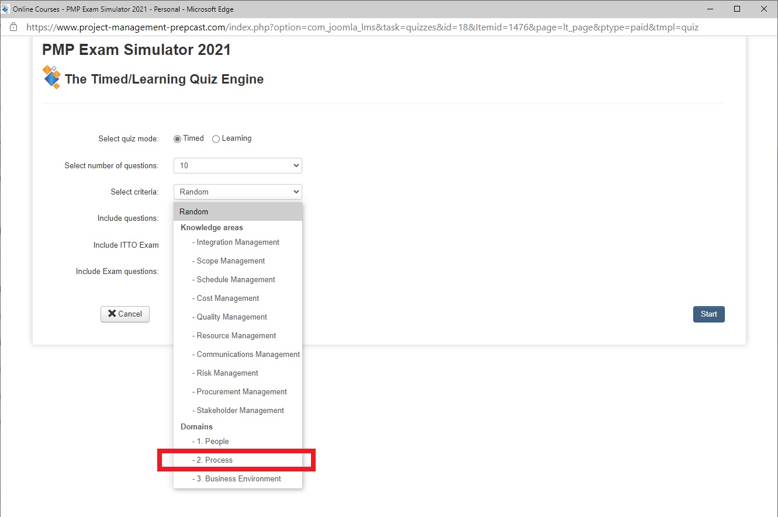Click the Cancel button
Screen dimensions: 778x517
click(x=125, y=314)
